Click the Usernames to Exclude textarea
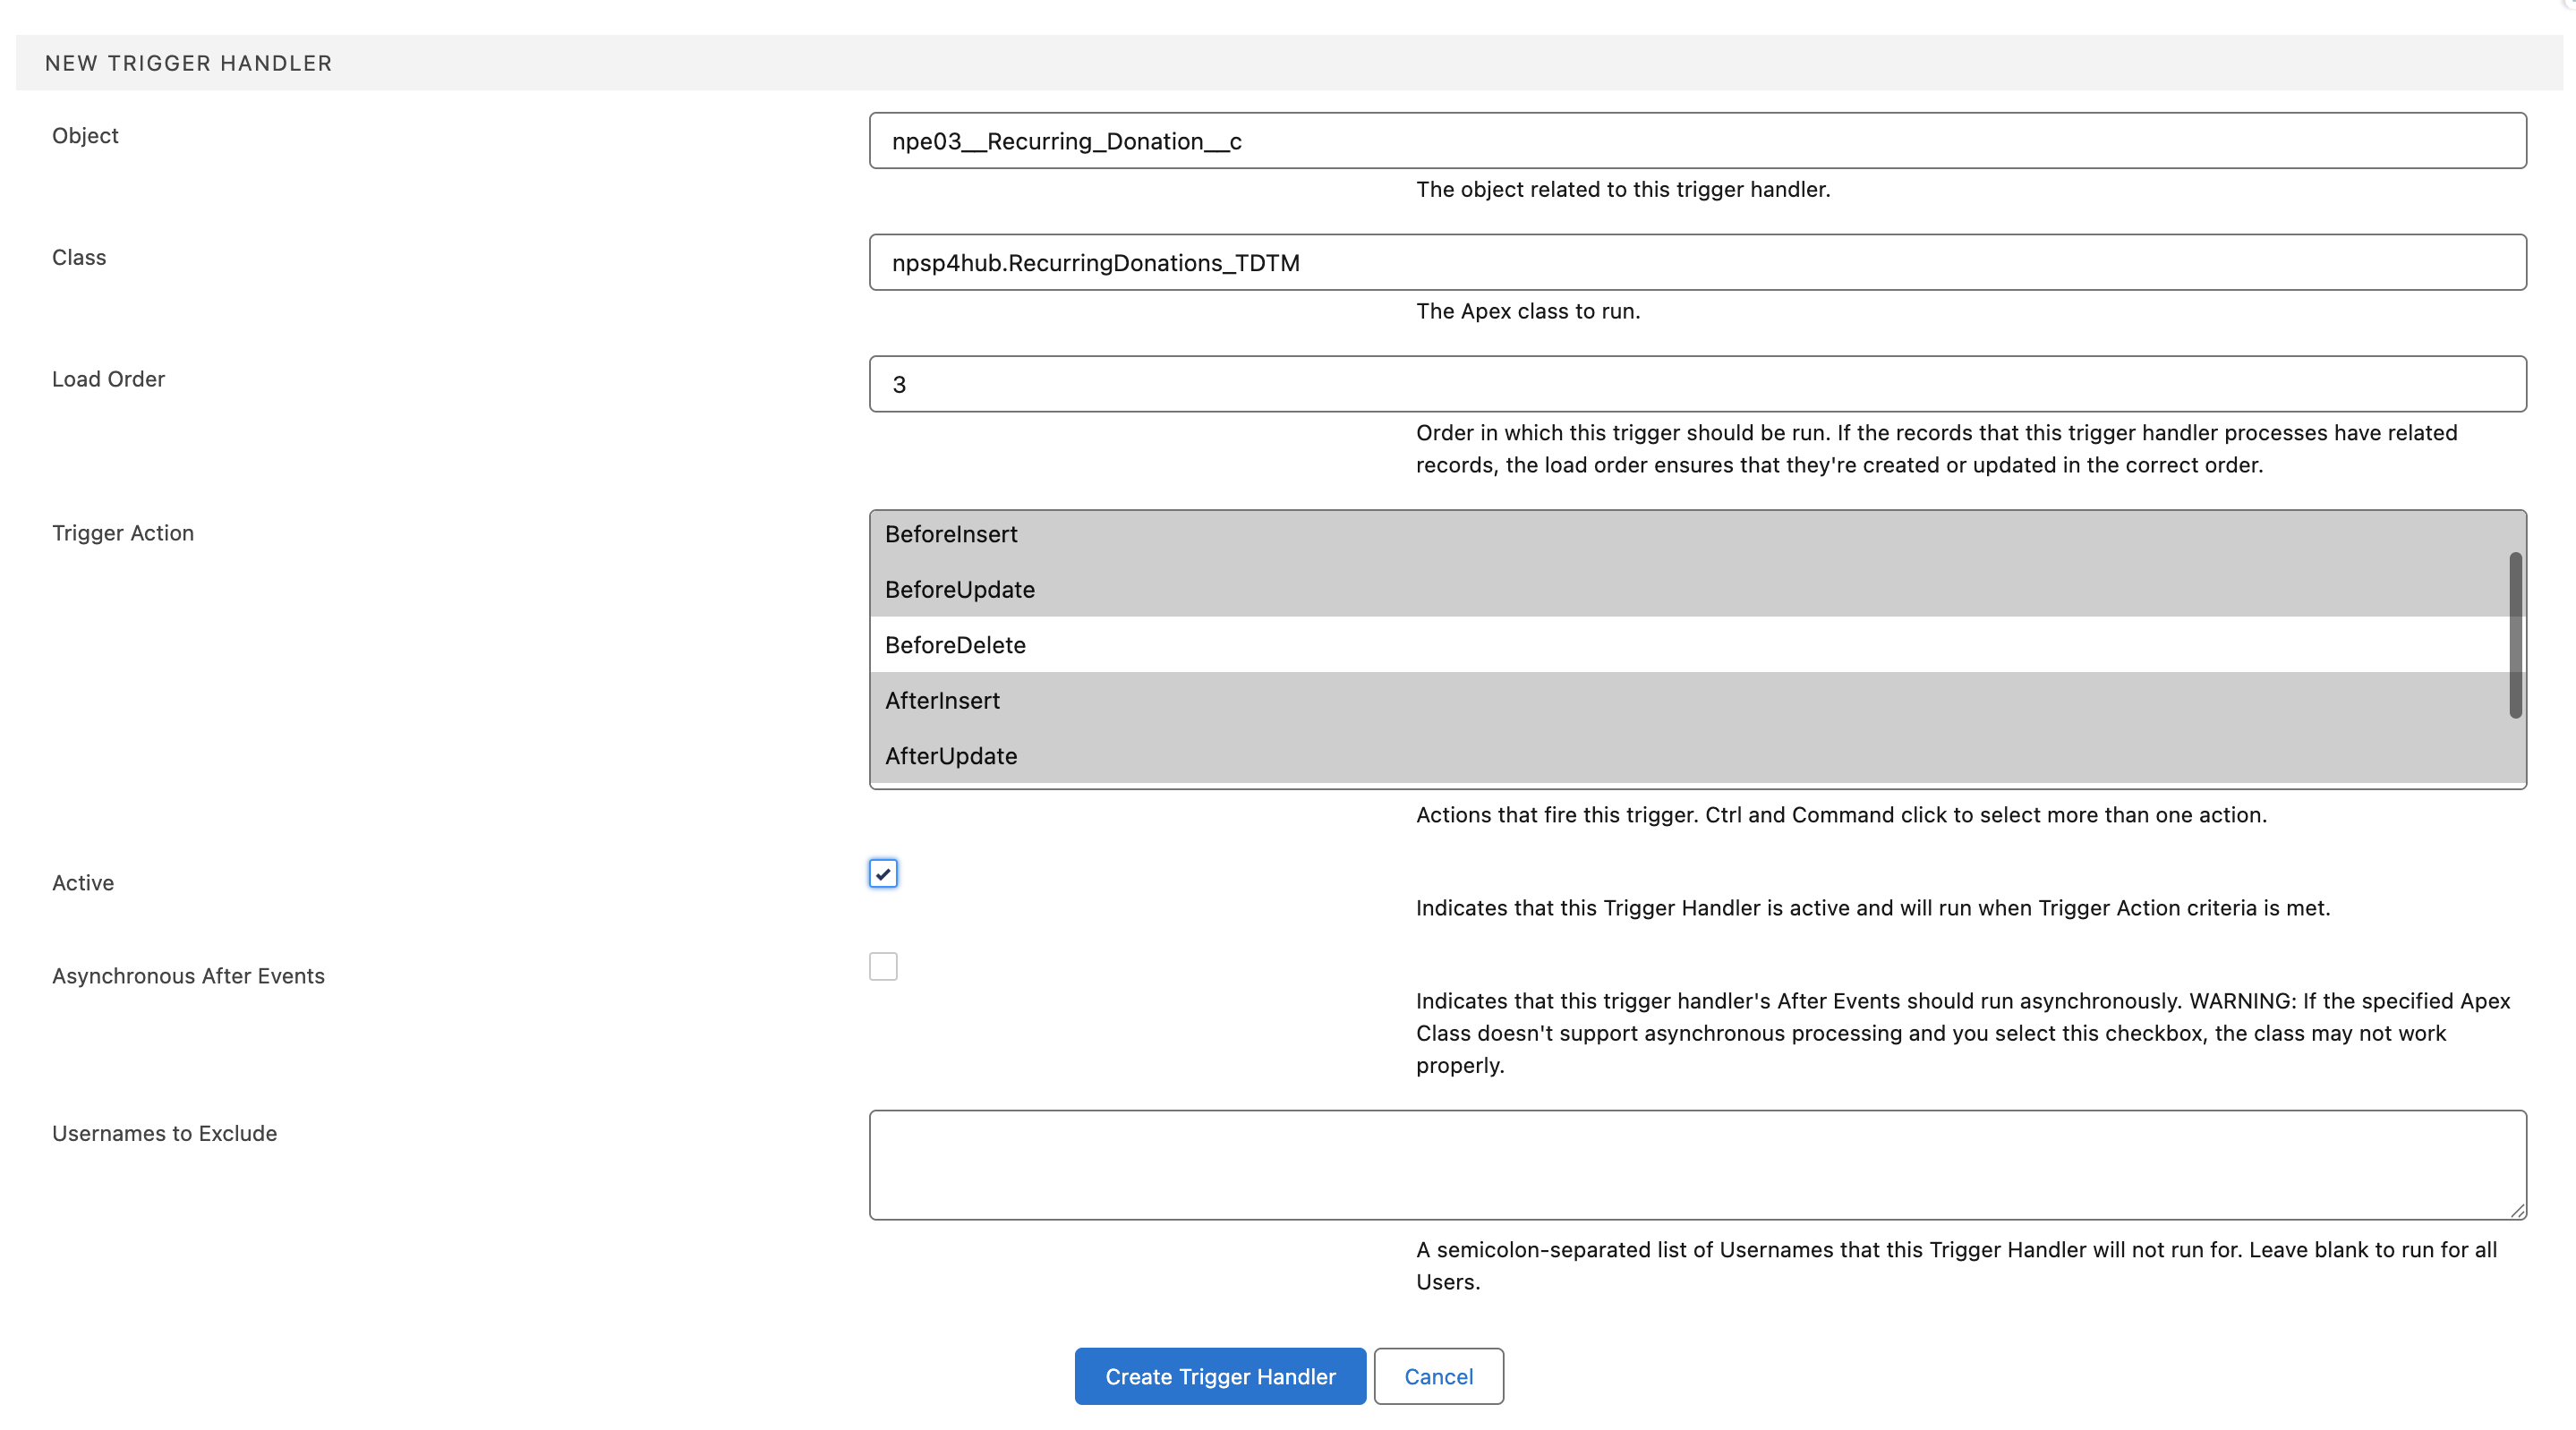Screen dimensions: 2576x1430 click(x=1697, y=1164)
